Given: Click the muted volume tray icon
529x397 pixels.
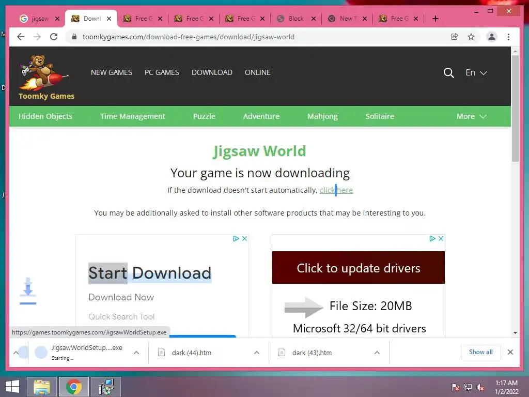Looking at the screenshot, I should click(x=480, y=387).
